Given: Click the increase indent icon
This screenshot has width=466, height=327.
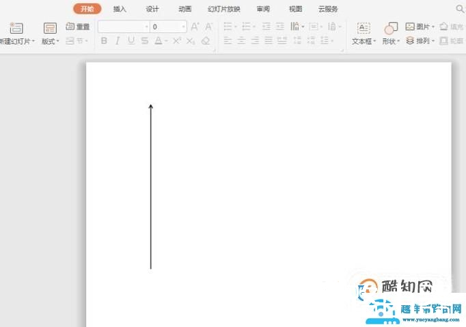Looking at the screenshot, I should pos(280,27).
